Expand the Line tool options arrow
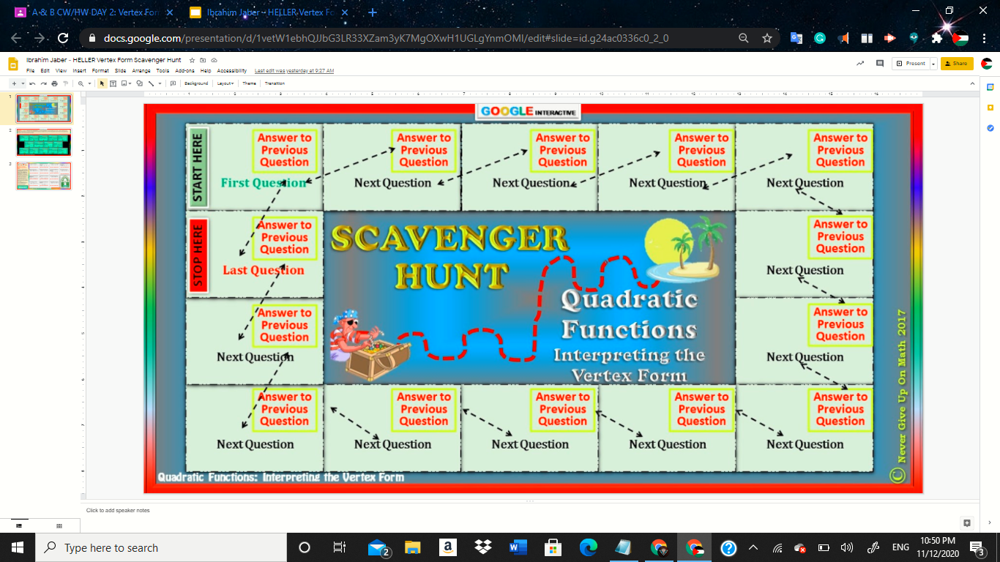The width and height of the screenshot is (1000, 562). pos(160,83)
